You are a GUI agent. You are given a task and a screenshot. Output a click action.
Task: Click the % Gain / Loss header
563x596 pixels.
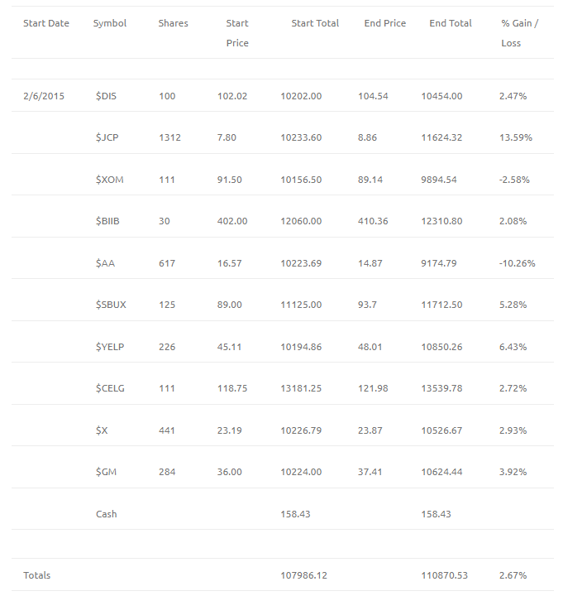point(520,33)
